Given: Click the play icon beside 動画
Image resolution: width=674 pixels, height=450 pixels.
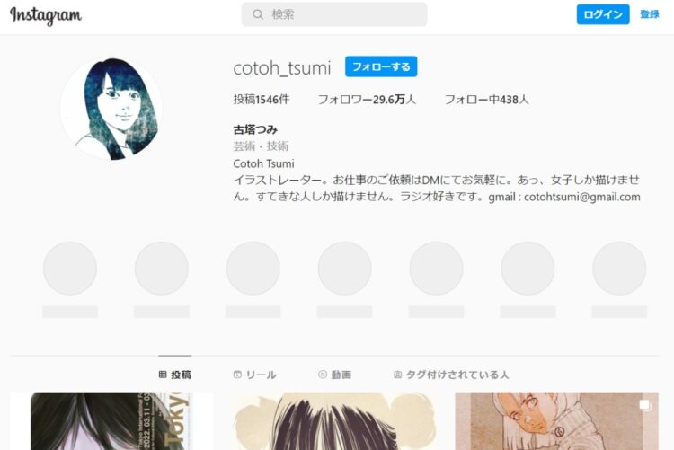Looking at the screenshot, I should click(x=323, y=375).
